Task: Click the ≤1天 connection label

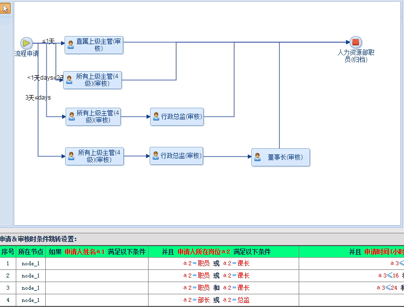Action: (x=48, y=41)
